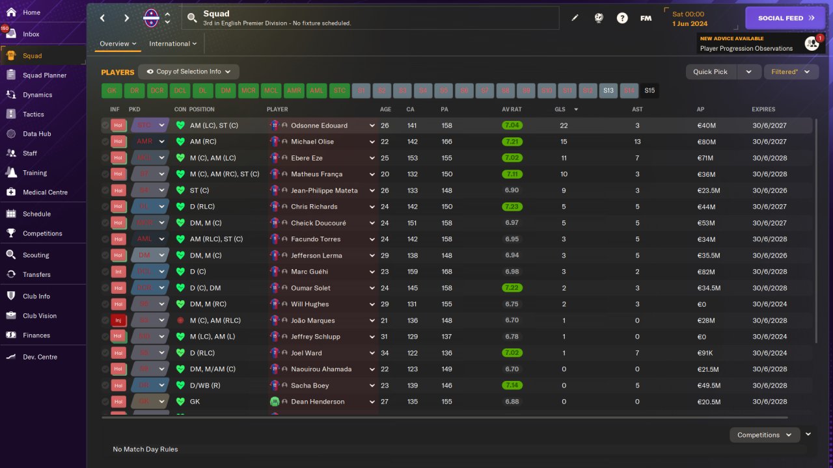Open the Inbox sidebar icon
This screenshot has height=468, width=833.
pyautogui.click(x=11, y=34)
